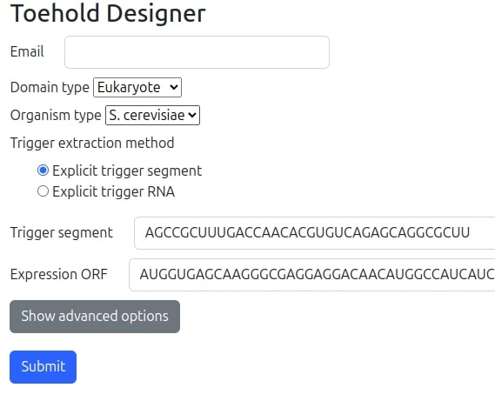Submit the toehold design form
The image size is (495, 401).
[x=43, y=367]
